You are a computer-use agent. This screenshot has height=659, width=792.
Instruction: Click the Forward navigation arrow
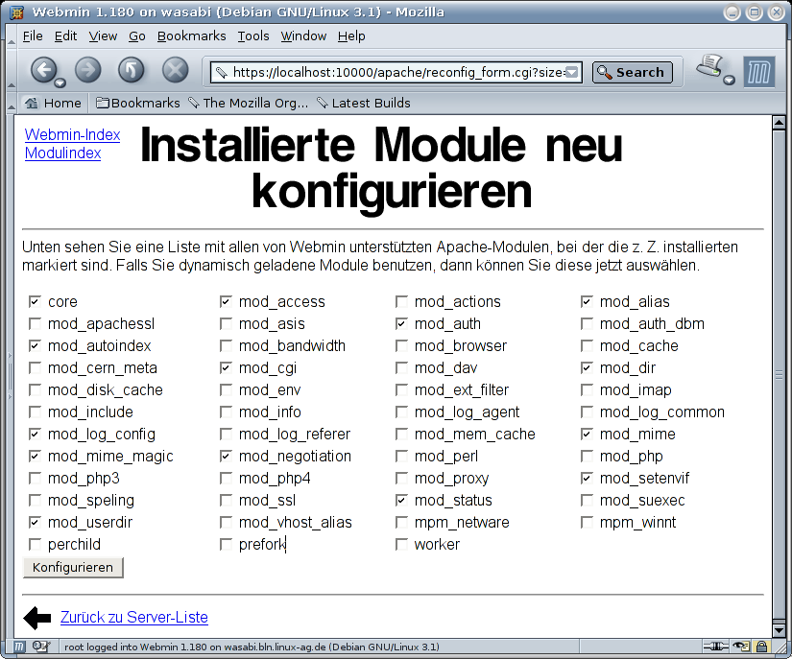click(88, 70)
